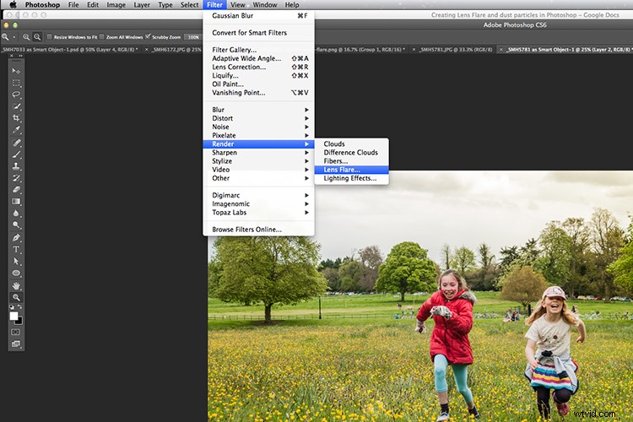Open Filter Gallery
The image size is (633, 422).
point(258,50)
